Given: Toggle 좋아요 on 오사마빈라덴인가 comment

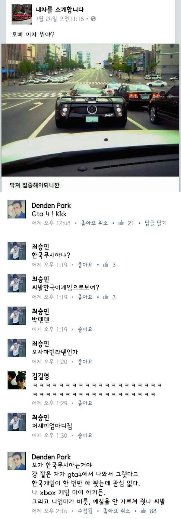Looking at the screenshot, I should point(85,362).
